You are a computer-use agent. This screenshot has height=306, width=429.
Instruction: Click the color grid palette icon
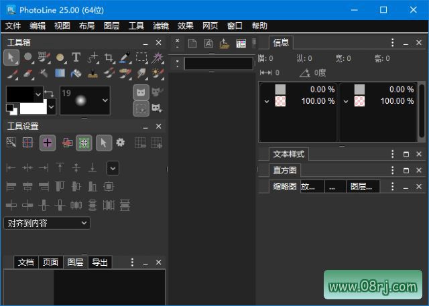(x=241, y=43)
